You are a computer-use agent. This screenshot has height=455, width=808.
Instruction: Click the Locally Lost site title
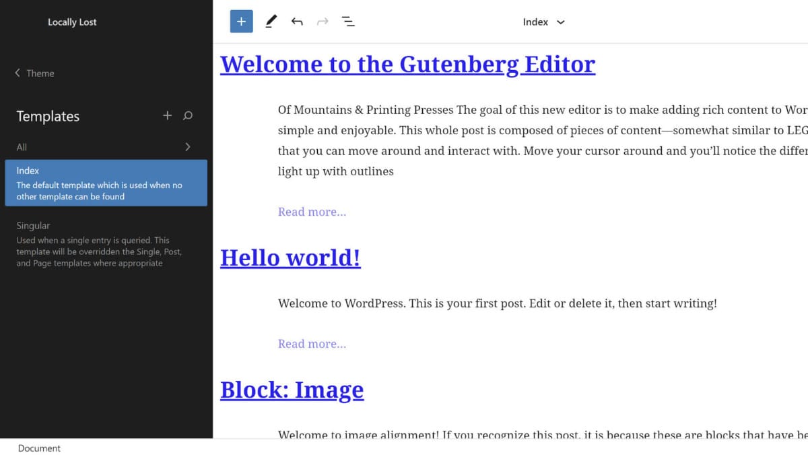click(72, 22)
